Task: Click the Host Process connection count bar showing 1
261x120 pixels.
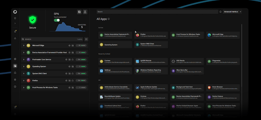Action: tap(81, 88)
